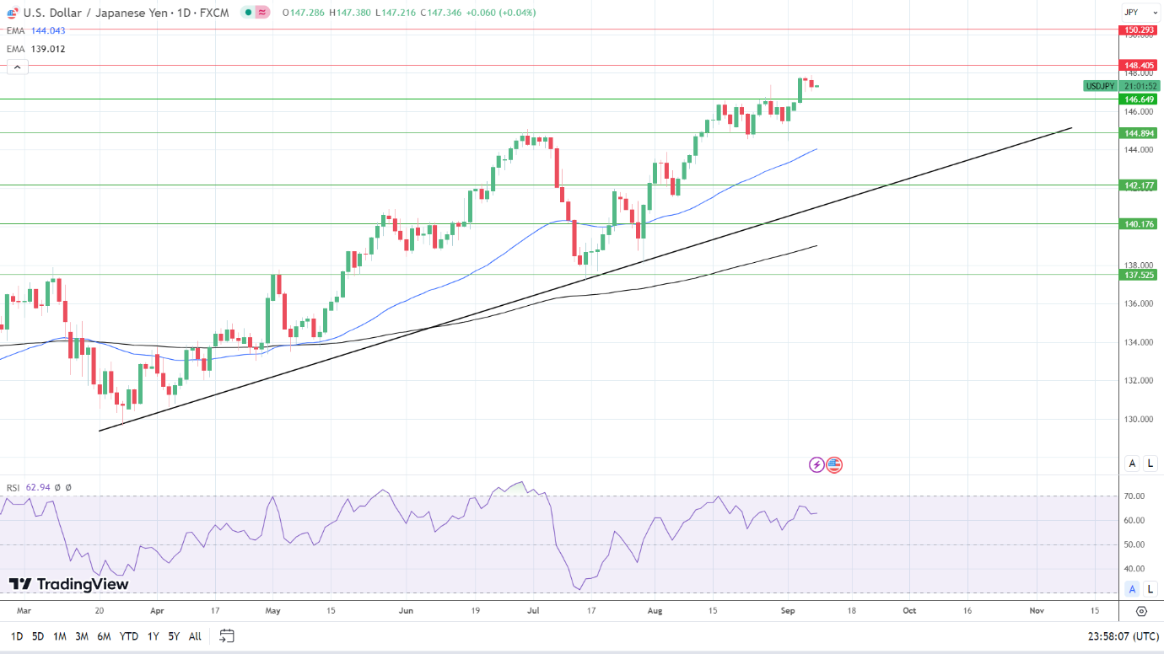Click the green market open status dot
Viewport: 1164px width, 654px height.
point(247,13)
